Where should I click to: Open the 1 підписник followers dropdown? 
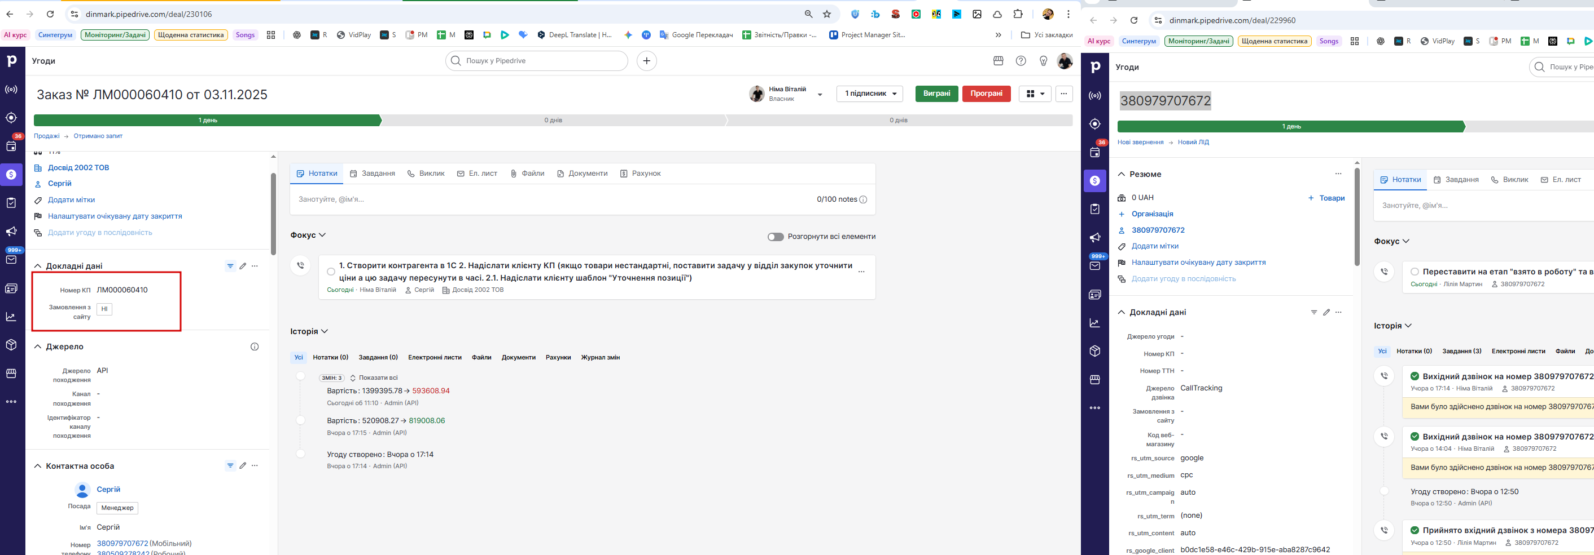pyautogui.click(x=869, y=94)
